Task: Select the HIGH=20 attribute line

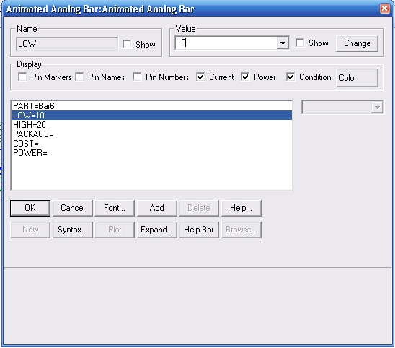Action: coord(151,125)
